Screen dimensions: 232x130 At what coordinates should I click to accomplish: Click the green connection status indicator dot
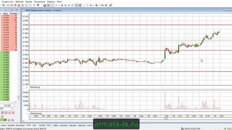[x=225, y=129]
